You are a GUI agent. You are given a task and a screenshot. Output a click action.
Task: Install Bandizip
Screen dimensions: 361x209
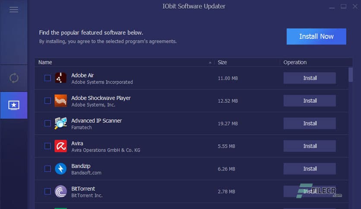310,169
